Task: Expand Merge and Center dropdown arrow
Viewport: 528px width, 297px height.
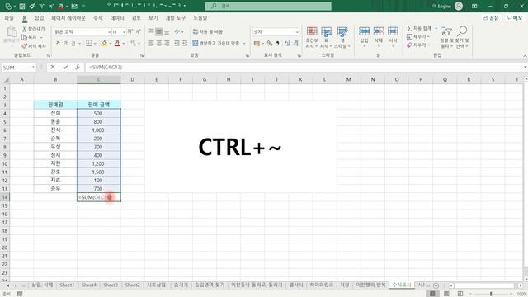Action: [244, 44]
